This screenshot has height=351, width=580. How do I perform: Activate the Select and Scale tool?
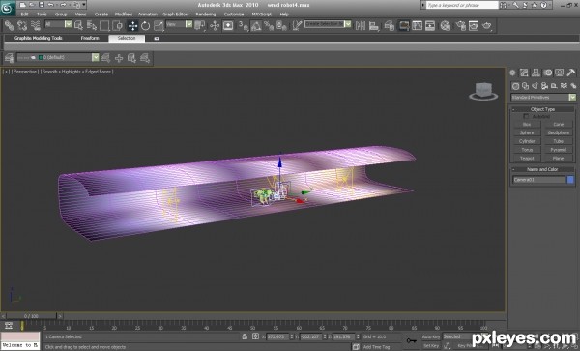[159, 25]
